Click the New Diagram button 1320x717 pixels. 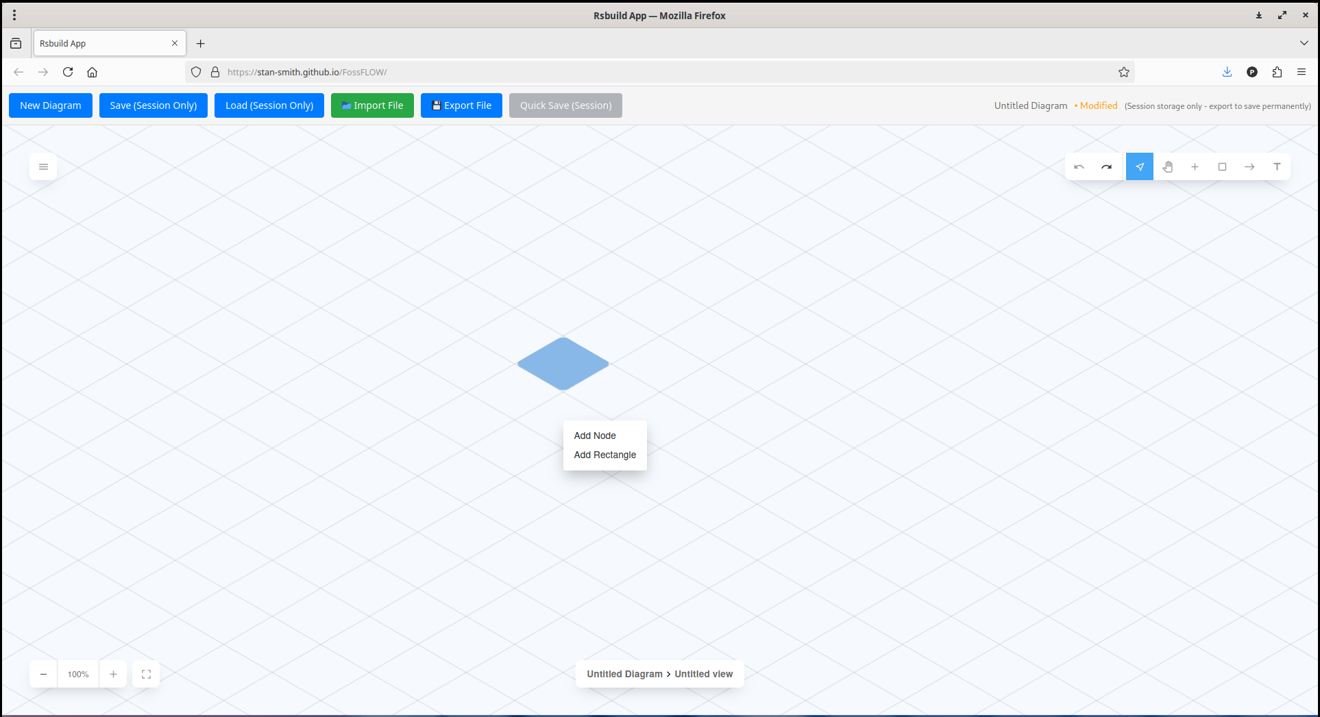coord(50,105)
